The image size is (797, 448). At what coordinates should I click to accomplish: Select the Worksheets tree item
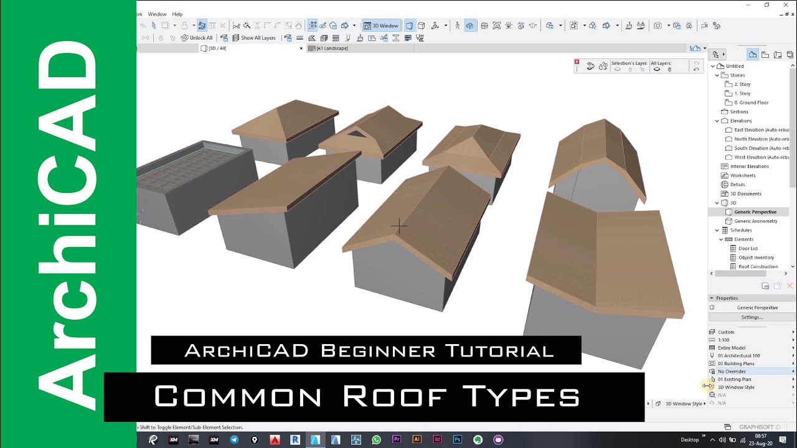pyautogui.click(x=738, y=175)
